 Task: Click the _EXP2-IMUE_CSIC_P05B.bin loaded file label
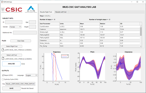(18, 59)
